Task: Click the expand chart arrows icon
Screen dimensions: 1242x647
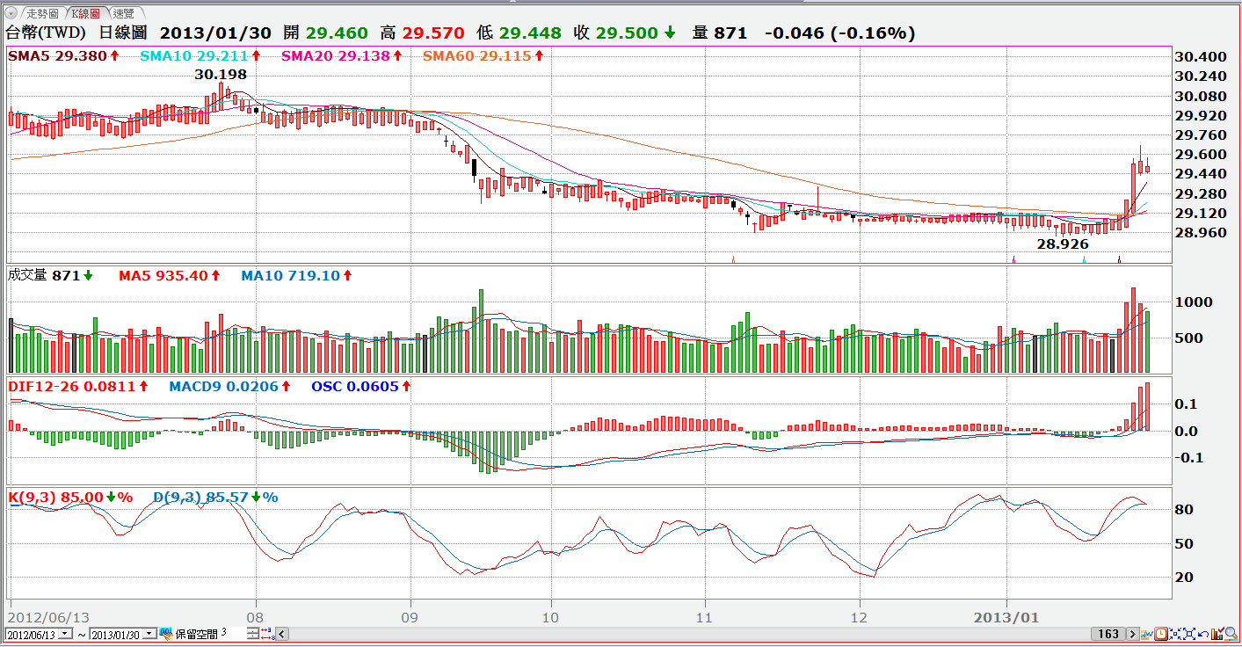Action: click(x=1189, y=634)
